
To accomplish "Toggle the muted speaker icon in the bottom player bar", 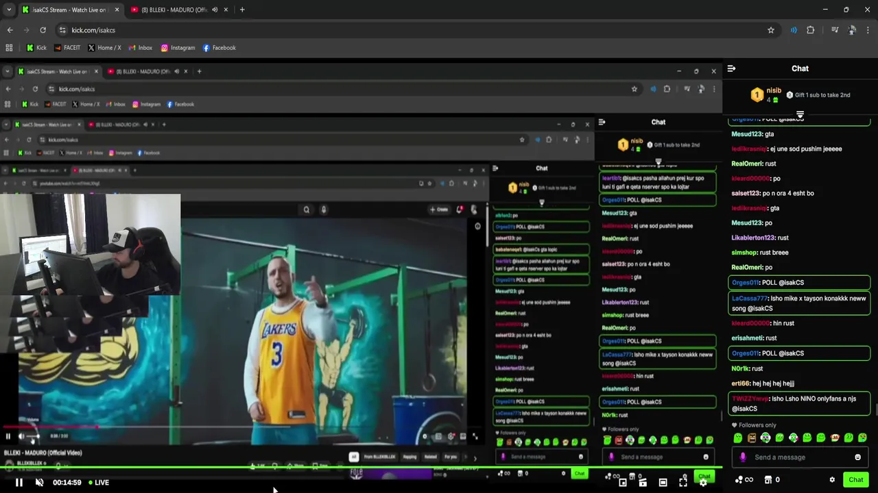I will pos(39,483).
